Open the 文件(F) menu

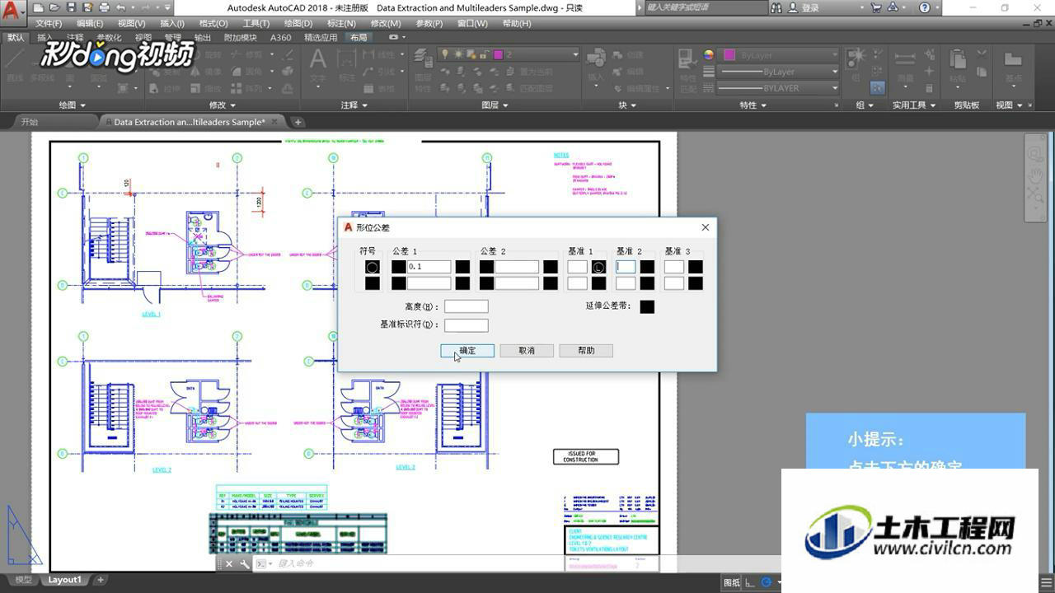coord(49,23)
